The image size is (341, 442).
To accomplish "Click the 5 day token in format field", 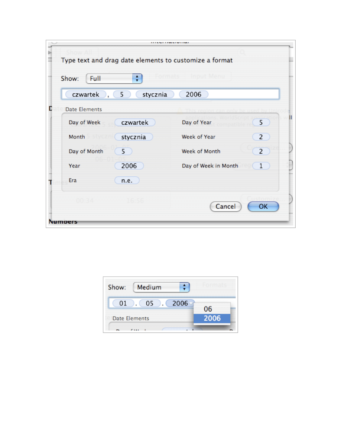I will click(x=121, y=95).
